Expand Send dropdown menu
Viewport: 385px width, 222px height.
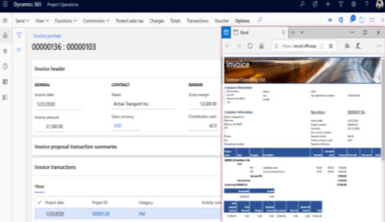tap(23, 21)
